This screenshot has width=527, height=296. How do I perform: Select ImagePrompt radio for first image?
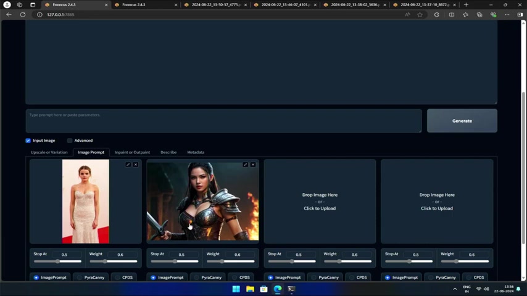point(36,277)
